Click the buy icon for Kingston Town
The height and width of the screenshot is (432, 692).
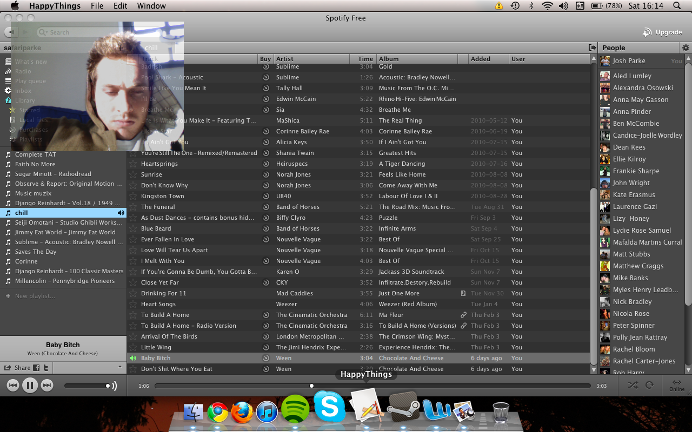tap(265, 196)
